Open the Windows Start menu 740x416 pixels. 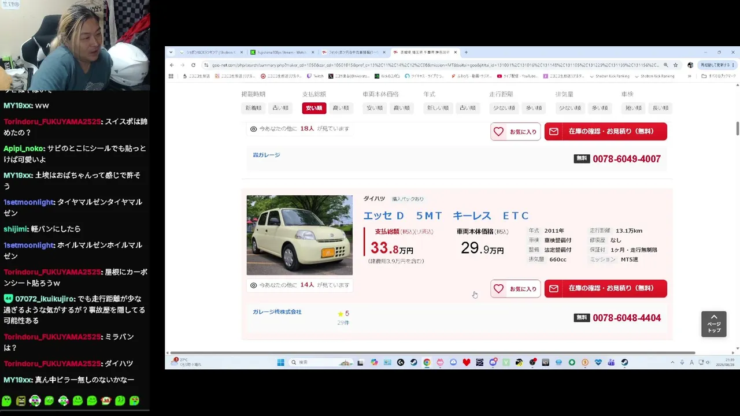[280, 362]
